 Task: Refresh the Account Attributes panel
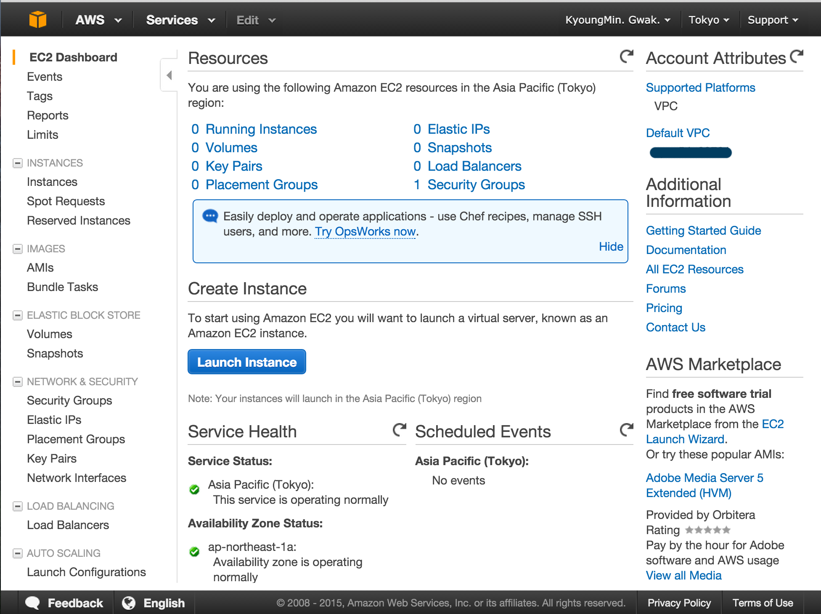796,56
